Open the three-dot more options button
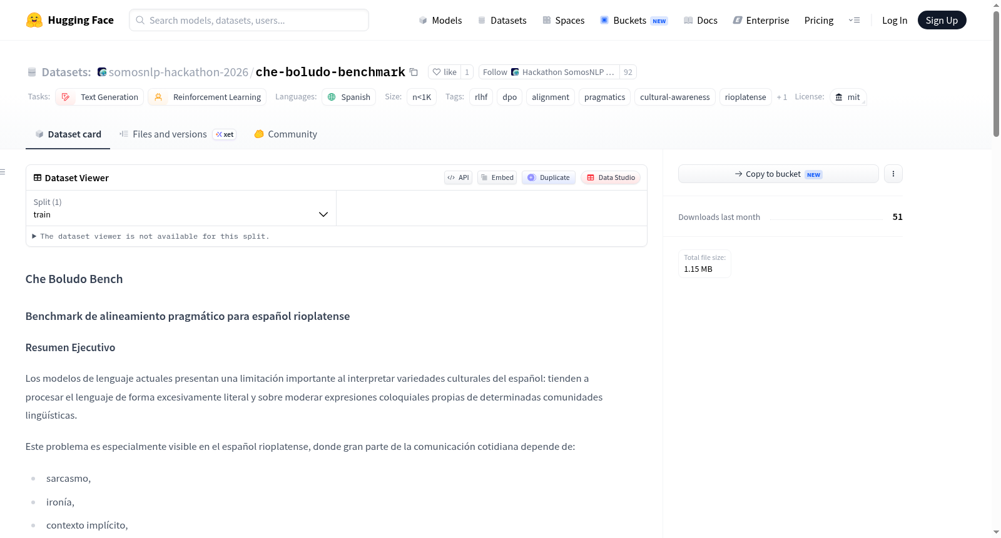 click(x=893, y=174)
